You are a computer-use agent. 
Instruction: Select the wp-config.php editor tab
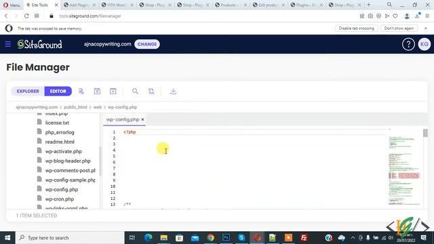123,119
